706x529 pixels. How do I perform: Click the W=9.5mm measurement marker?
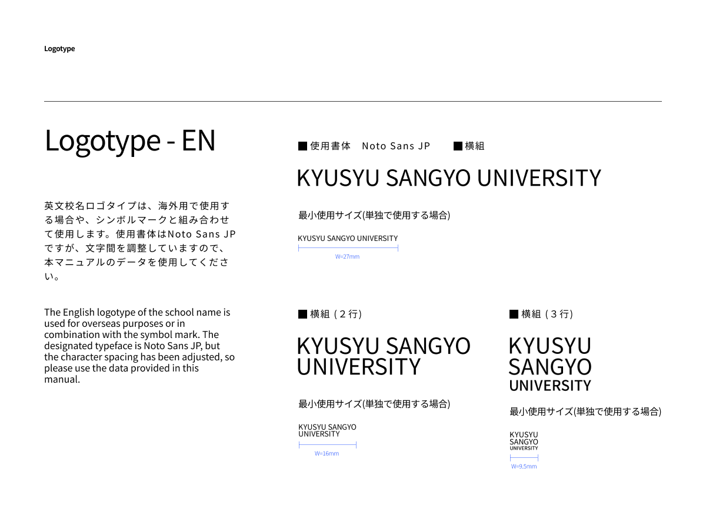[x=524, y=466]
